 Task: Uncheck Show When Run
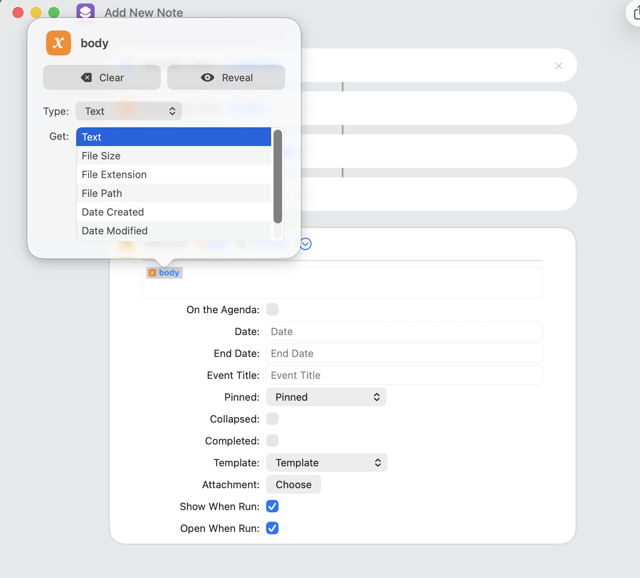[272, 507]
